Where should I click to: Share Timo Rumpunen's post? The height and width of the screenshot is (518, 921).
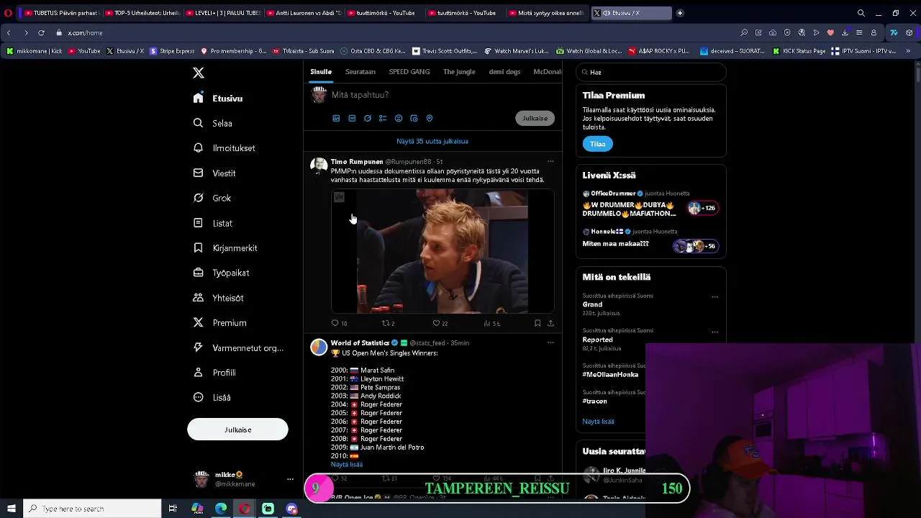point(550,323)
